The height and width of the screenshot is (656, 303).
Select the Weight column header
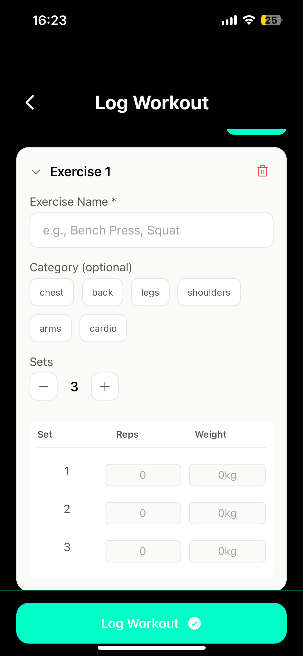point(211,434)
